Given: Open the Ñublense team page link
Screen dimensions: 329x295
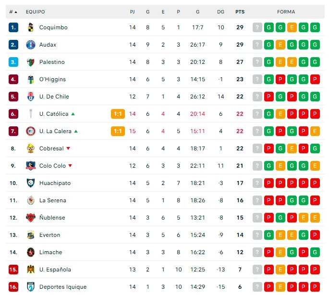Looking at the screenshot, I should click(52, 218).
